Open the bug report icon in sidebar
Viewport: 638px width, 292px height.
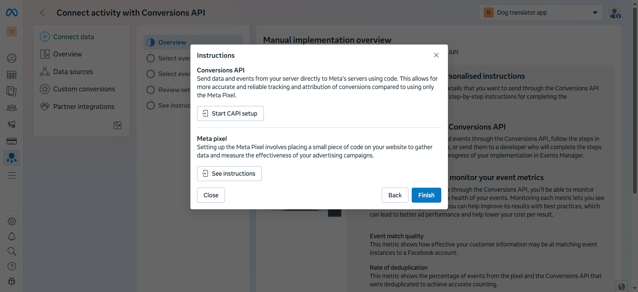[x=12, y=281]
